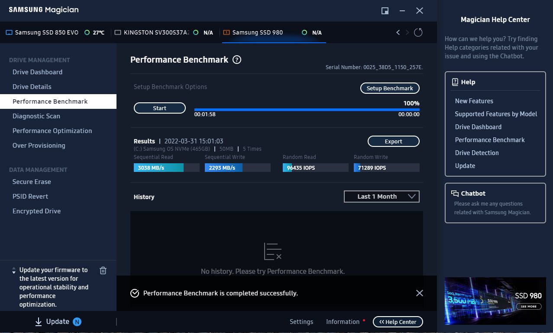Screen dimensions: 553x333
Task: Click the Setup Benchmark button
Action: 390,88
